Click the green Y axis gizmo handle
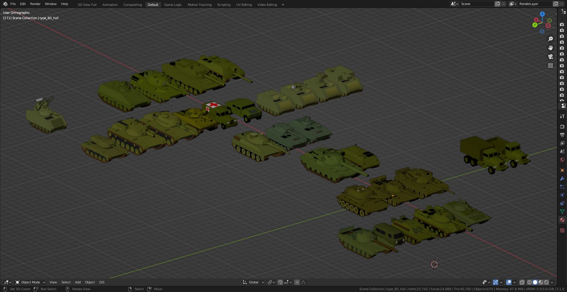This screenshot has width=567, height=292. tap(535, 25)
